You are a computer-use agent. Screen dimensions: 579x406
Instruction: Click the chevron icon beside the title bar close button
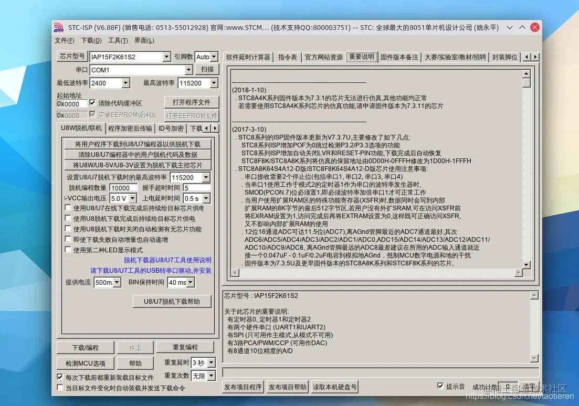[509, 27]
